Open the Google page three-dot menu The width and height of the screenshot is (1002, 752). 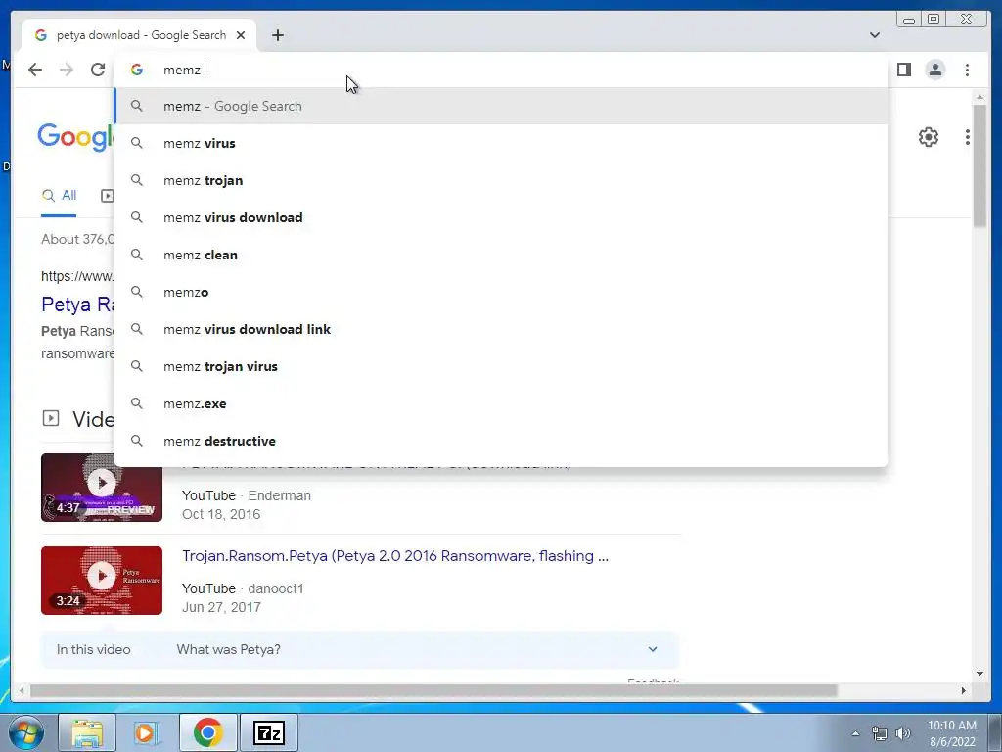point(968,137)
